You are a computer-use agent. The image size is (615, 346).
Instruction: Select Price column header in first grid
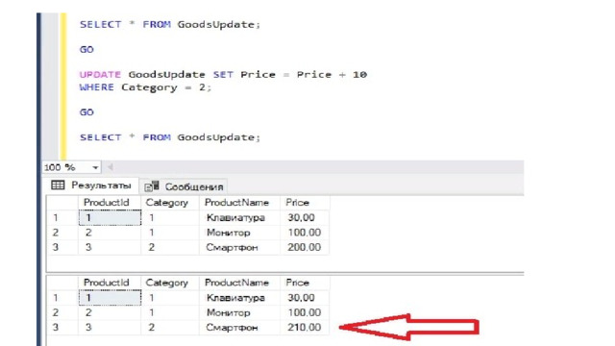305,203
